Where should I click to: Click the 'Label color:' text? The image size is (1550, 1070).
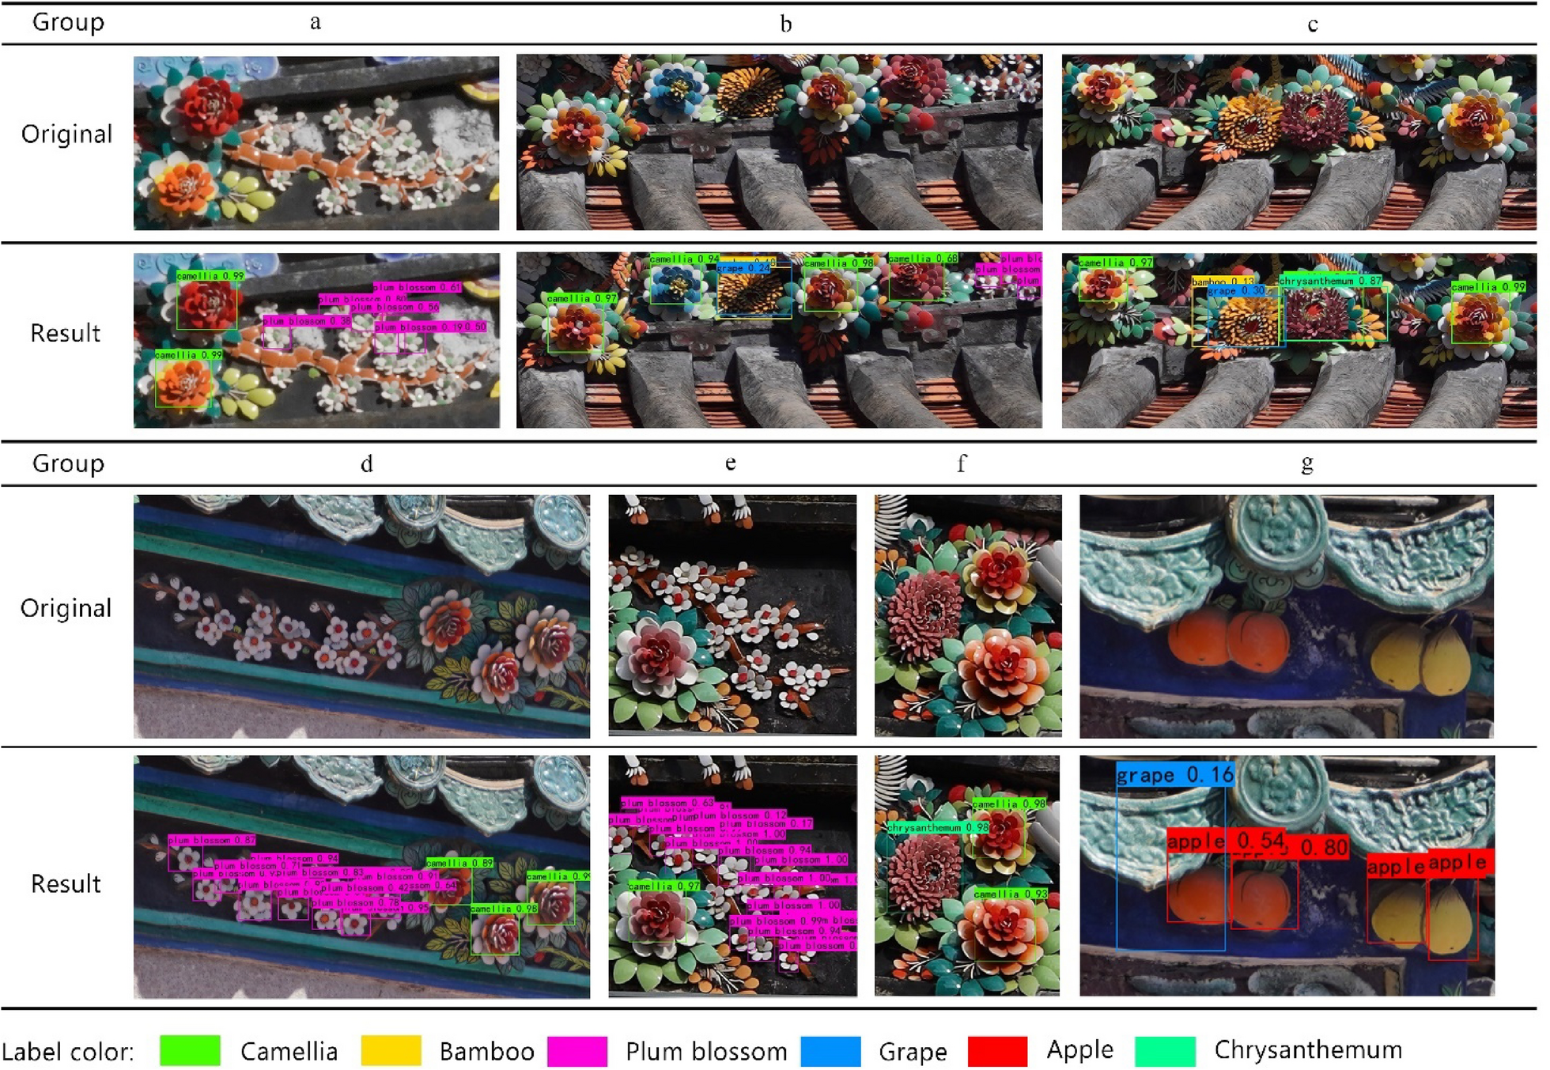point(68,1052)
